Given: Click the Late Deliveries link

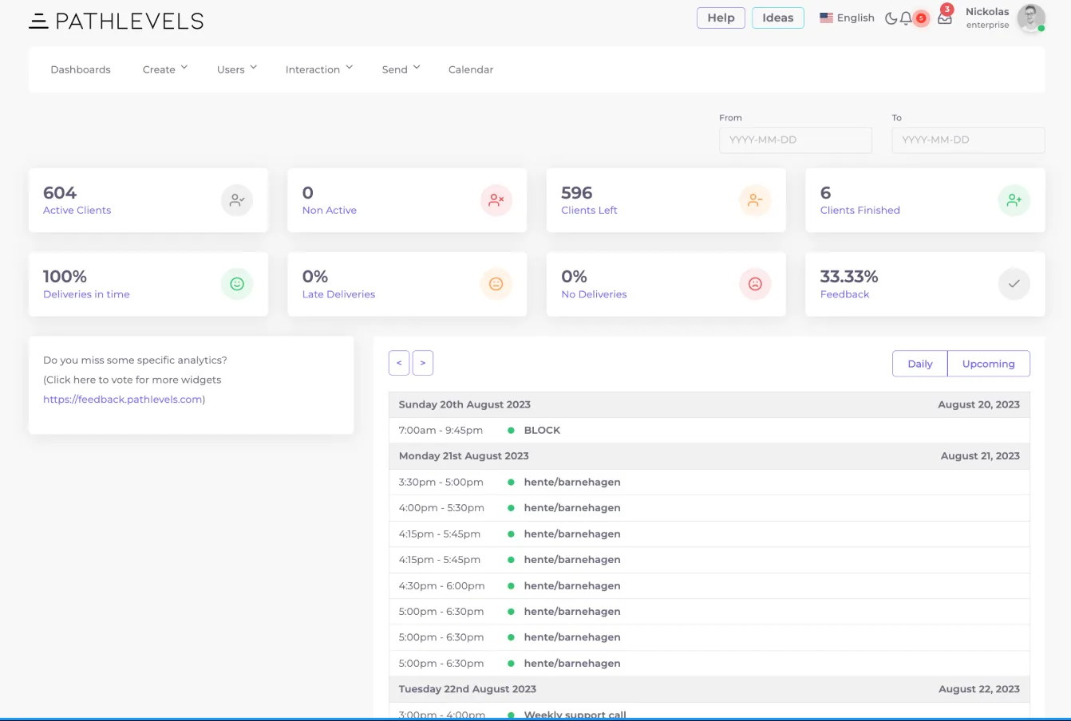Looking at the screenshot, I should point(338,294).
